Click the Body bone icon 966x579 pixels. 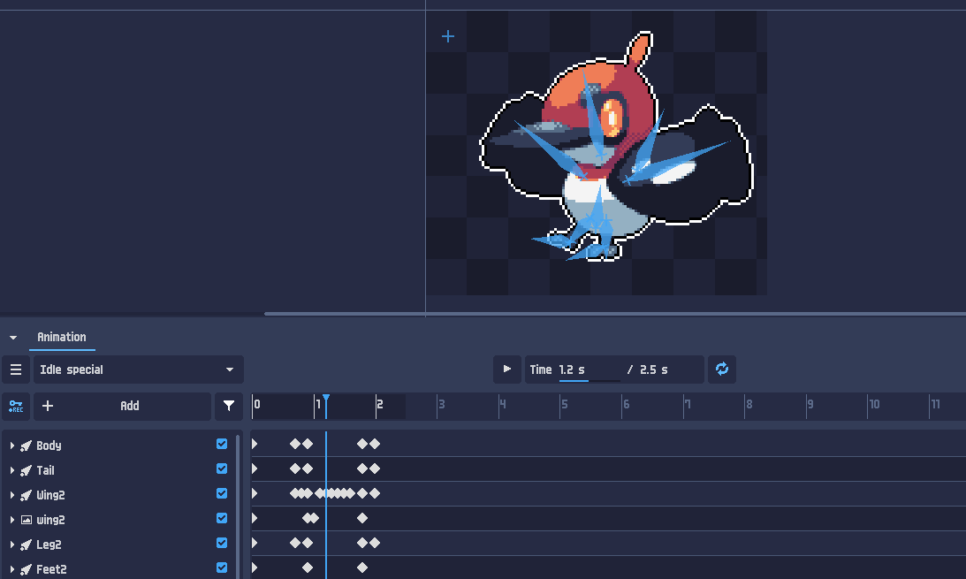(x=26, y=446)
